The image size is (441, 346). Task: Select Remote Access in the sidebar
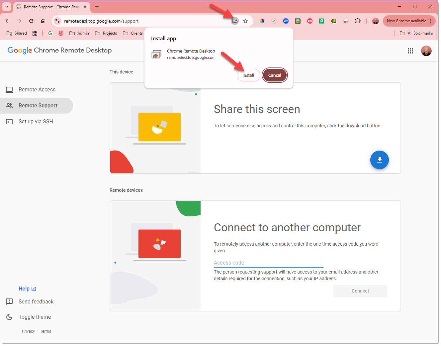37,90
